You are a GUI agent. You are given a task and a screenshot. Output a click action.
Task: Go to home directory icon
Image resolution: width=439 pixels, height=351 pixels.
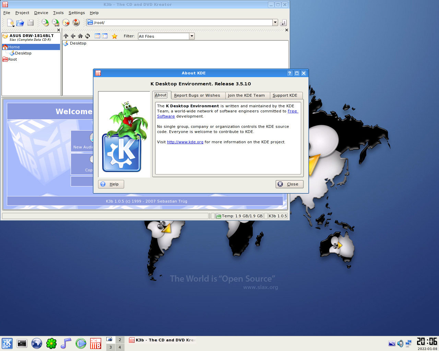click(x=80, y=36)
